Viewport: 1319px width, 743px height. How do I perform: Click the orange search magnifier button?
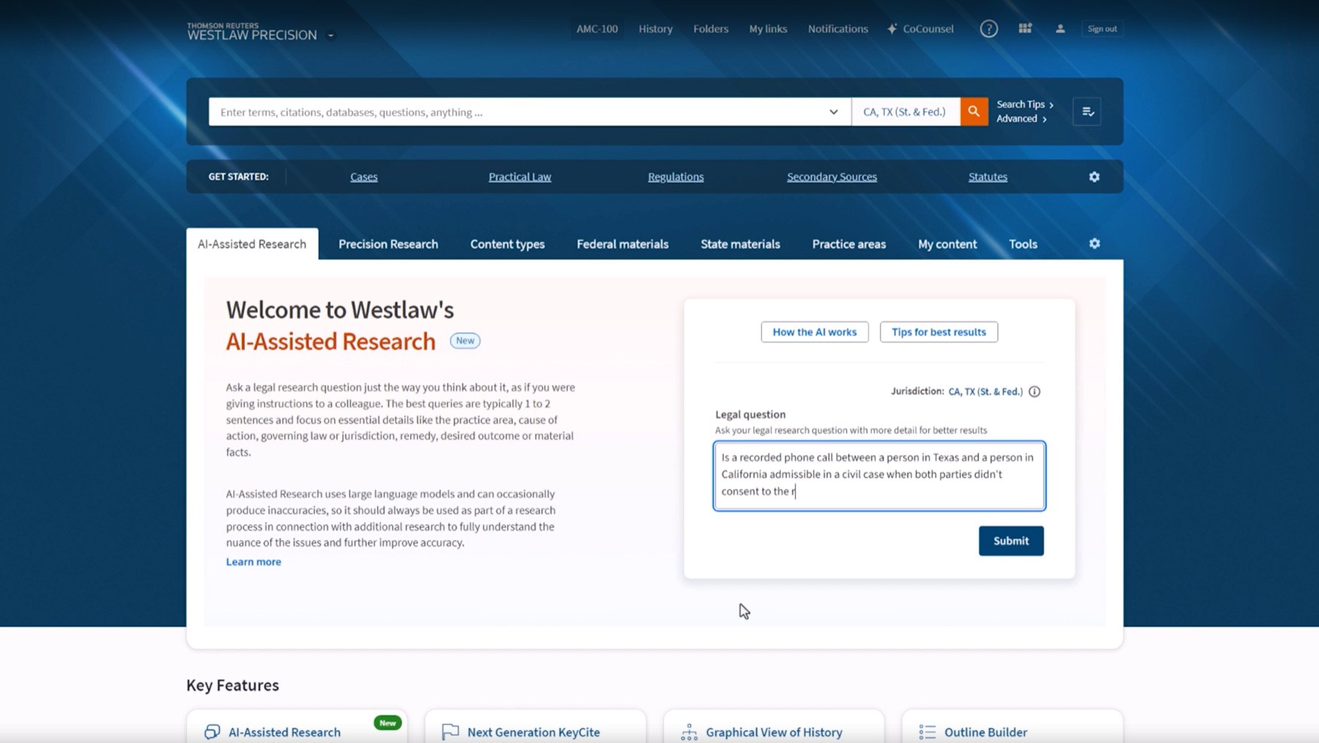pyautogui.click(x=974, y=111)
